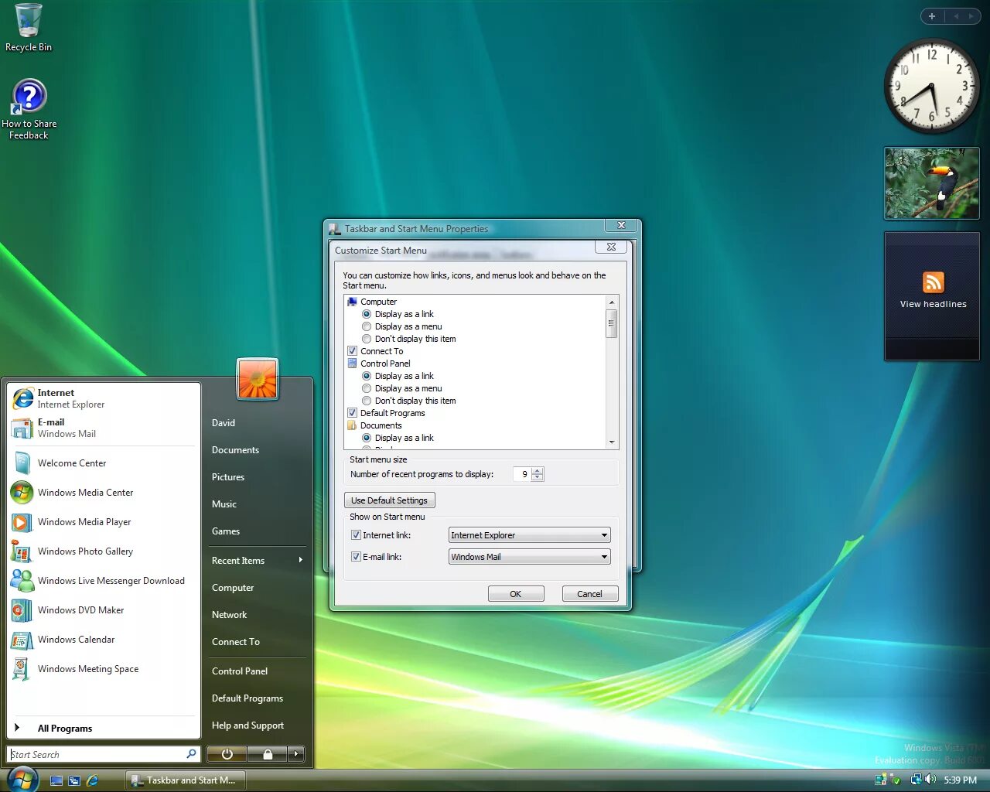
Task: Toggle the Default Programs checkbox
Action: (x=352, y=413)
